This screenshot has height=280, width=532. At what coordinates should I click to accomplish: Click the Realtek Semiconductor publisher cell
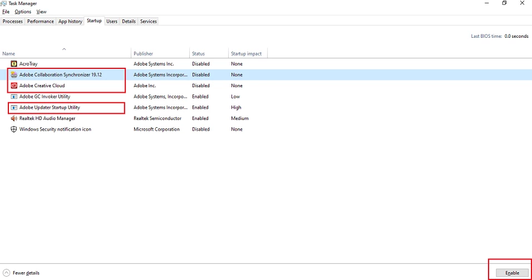click(157, 118)
